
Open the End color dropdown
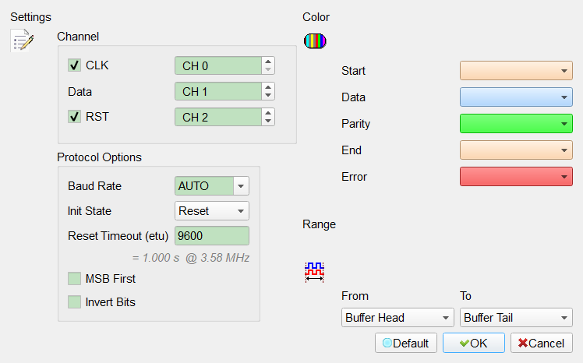pyautogui.click(x=516, y=150)
